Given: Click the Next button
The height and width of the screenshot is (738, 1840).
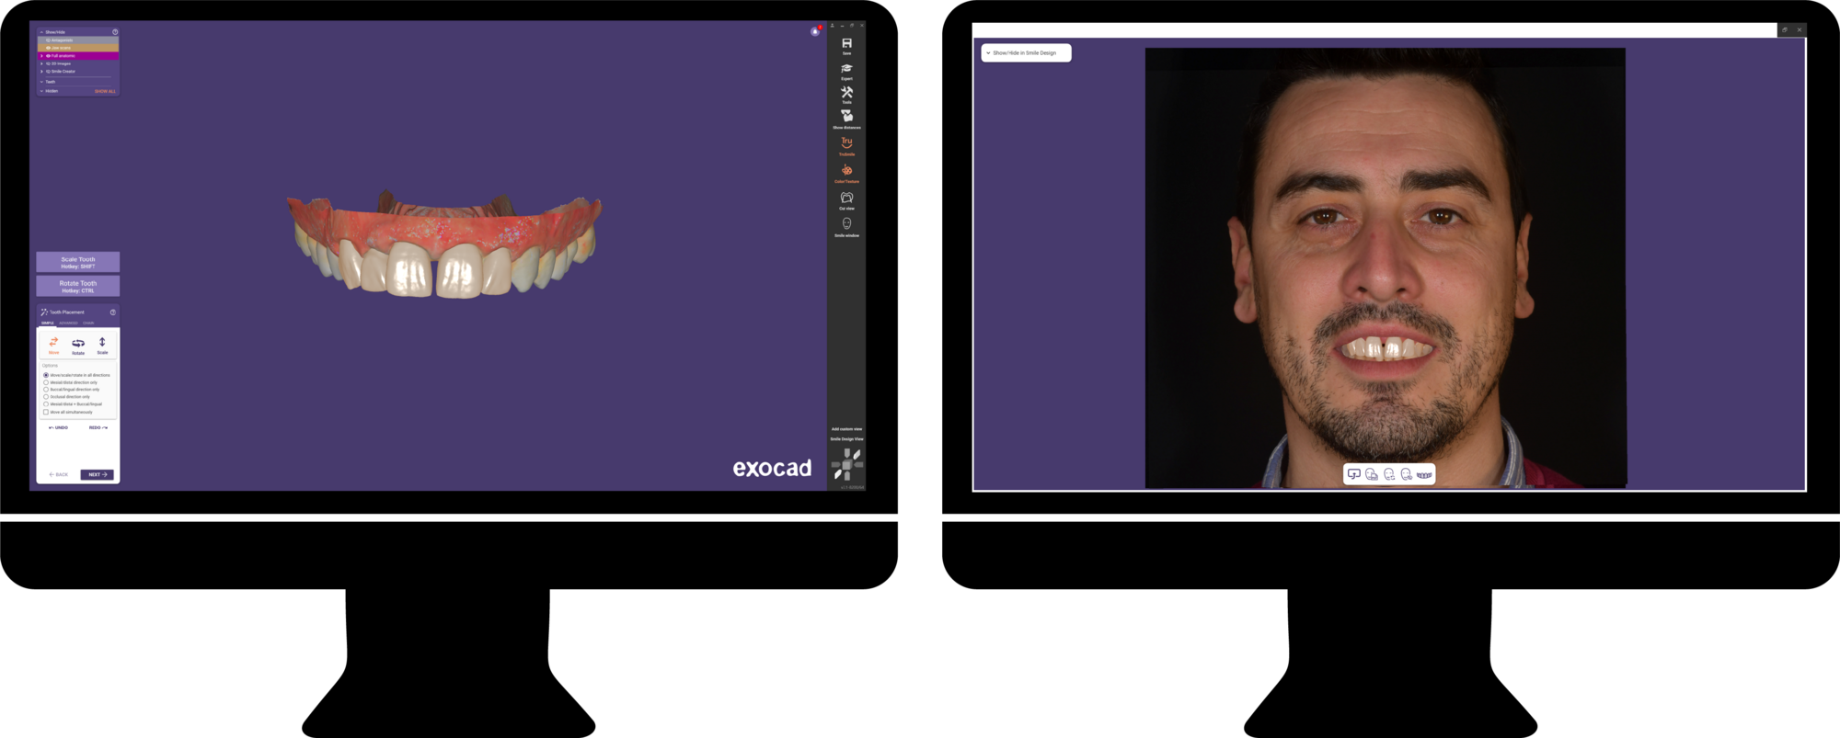Looking at the screenshot, I should coord(98,475).
